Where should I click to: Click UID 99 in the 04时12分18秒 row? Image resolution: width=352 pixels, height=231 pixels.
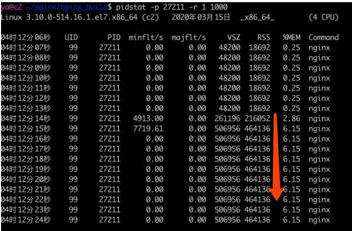73,159
